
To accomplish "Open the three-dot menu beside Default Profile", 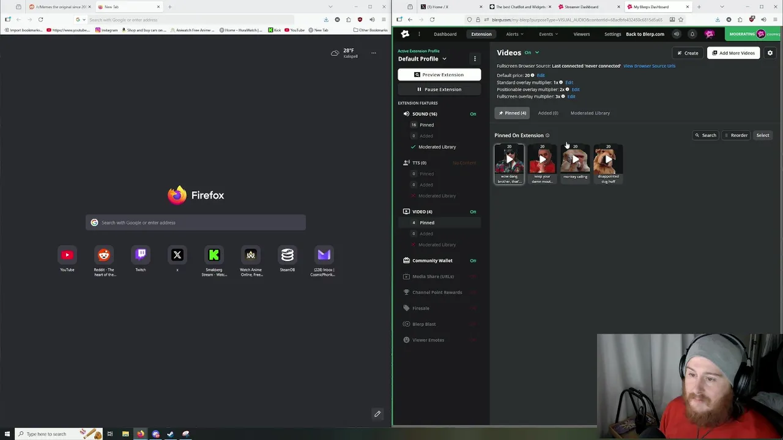I will tap(475, 59).
